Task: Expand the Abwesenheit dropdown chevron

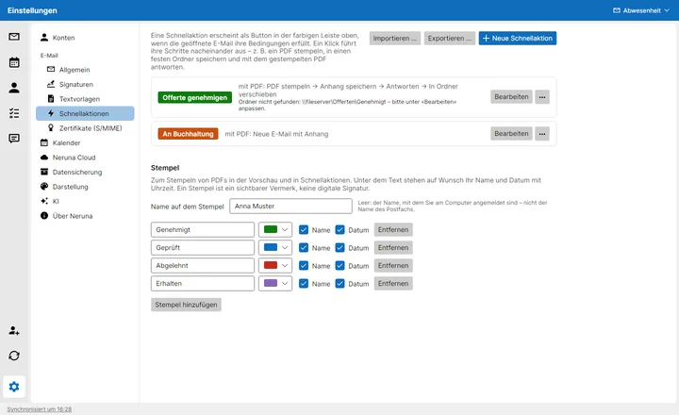Action: coord(667,10)
